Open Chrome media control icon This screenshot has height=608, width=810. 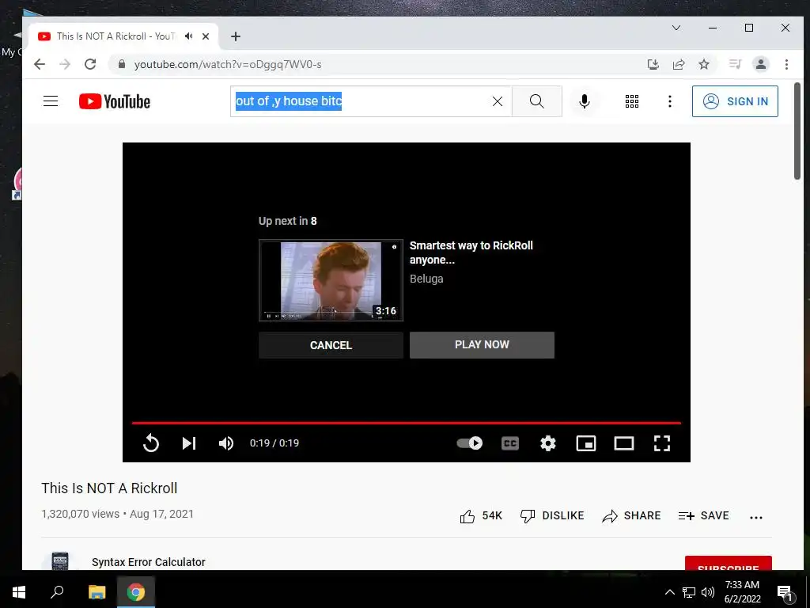tap(735, 64)
